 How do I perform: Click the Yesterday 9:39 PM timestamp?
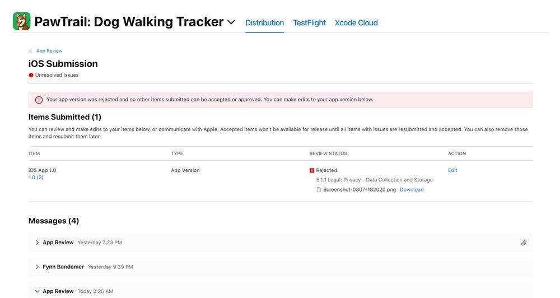tap(110, 267)
